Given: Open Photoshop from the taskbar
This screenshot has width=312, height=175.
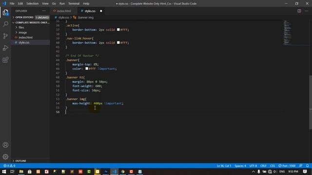Looking at the screenshot, I should (x=106, y=172).
